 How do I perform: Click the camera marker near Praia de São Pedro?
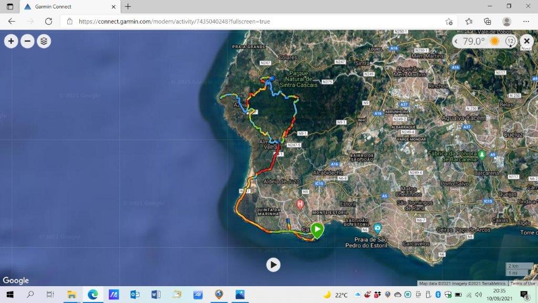pyautogui.click(x=377, y=228)
